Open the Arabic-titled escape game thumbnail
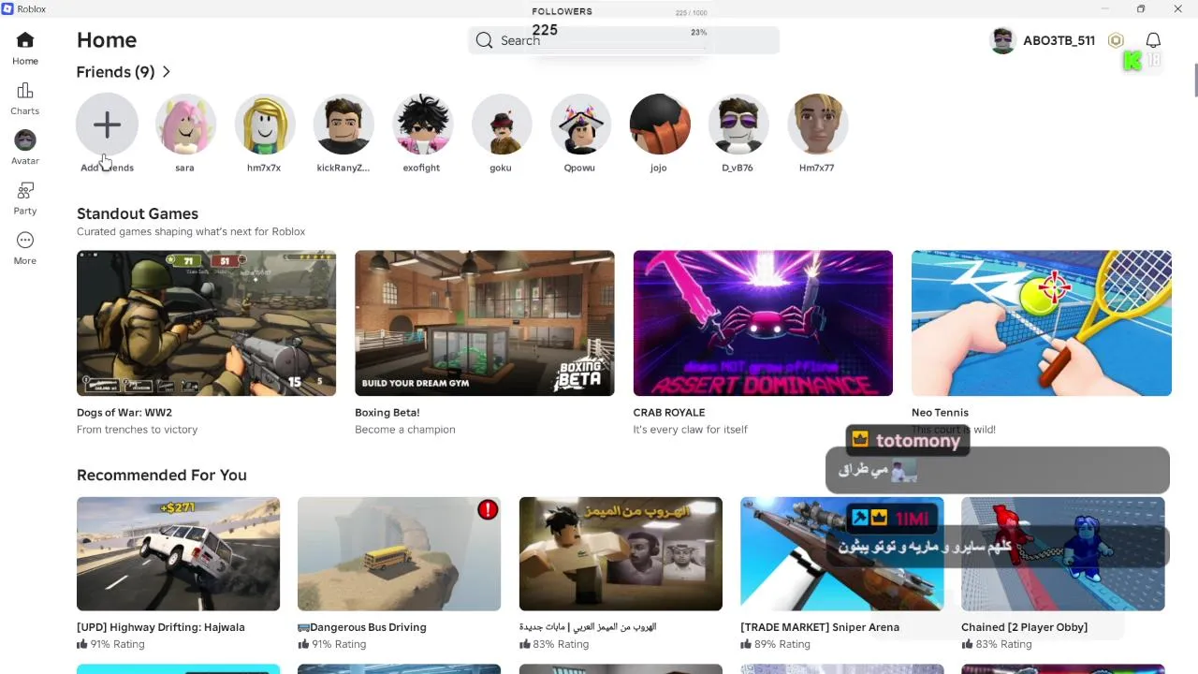The image size is (1198, 674). [x=621, y=553]
